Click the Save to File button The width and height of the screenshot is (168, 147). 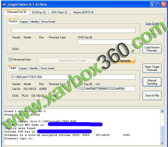[152, 95]
